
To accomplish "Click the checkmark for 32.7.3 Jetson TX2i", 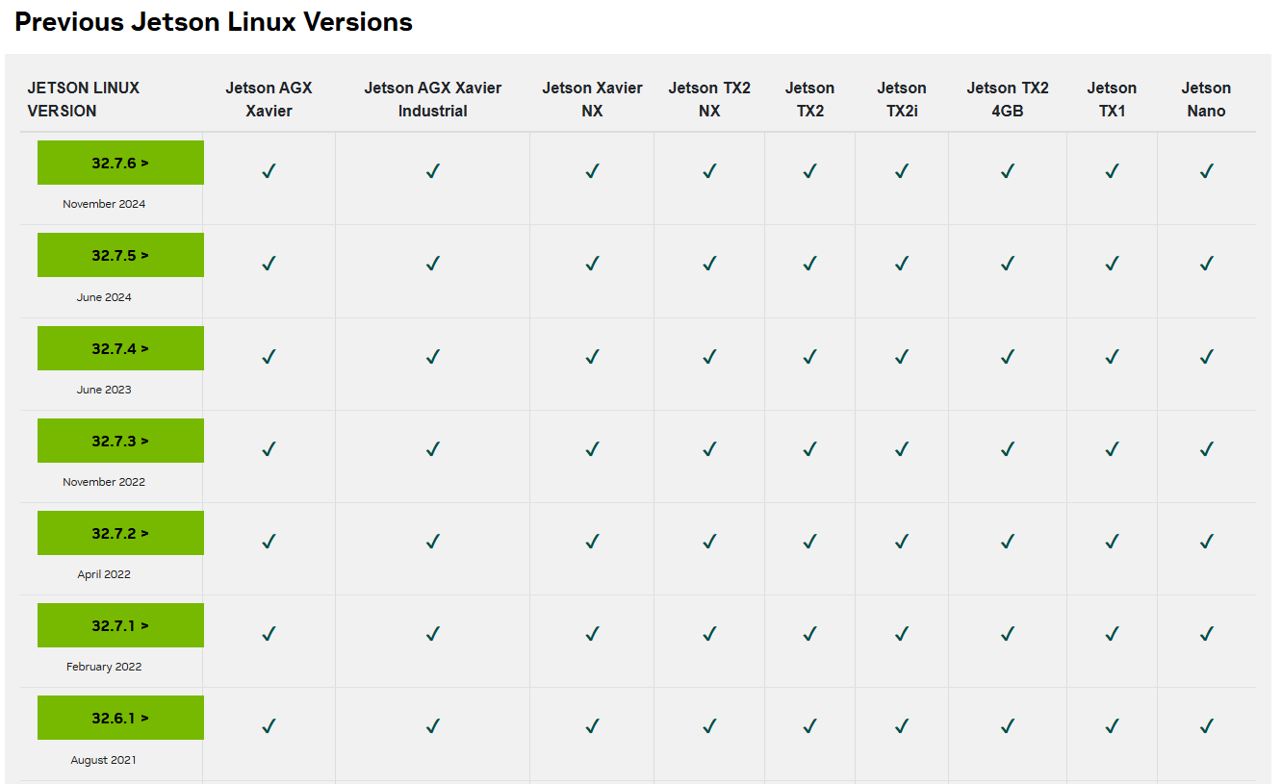I will click(x=902, y=449).
